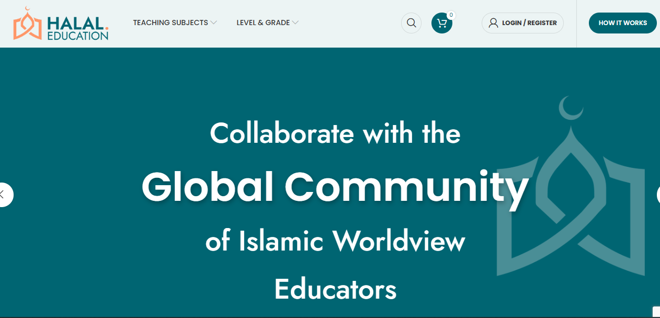Expand the Teaching Subjects chevron
The height and width of the screenshot is (318, 660).
pyautogui.click(x=213, y=23)
